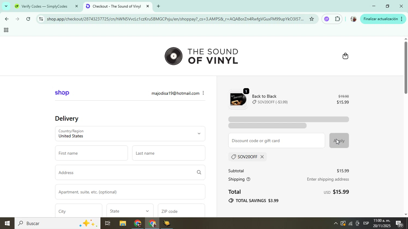Screen dimensions: 408x229
Task: Click The Sound of Vinyl logo
Action: click(202, 56)
